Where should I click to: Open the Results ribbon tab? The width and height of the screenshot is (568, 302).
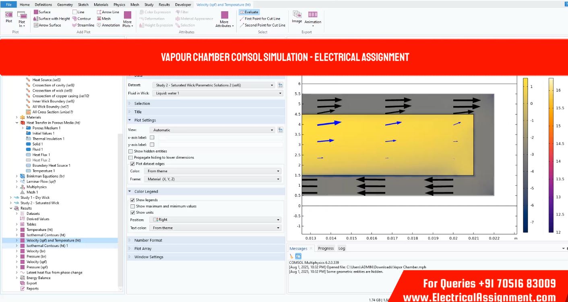coord(164,5)
